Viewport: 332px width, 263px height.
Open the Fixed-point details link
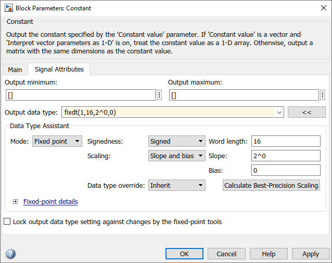coord(50,202)
